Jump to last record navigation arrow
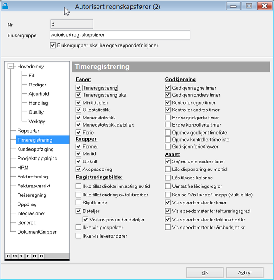 click(x=41, y=256)
